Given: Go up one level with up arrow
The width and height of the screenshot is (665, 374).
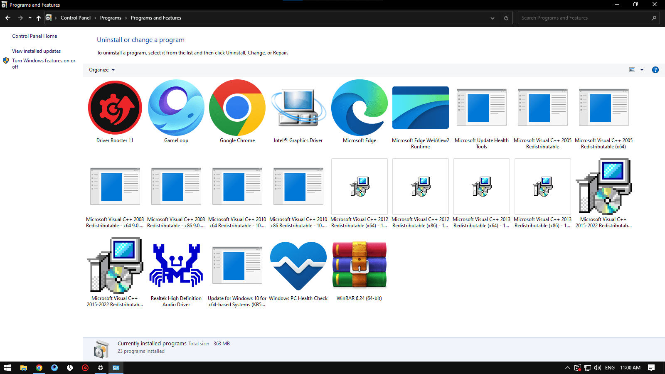Looking at the screenshot, I should tap(39, 18).
